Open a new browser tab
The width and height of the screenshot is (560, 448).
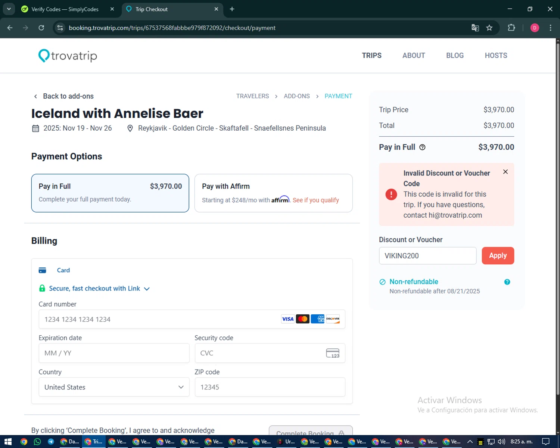point(232,9)
